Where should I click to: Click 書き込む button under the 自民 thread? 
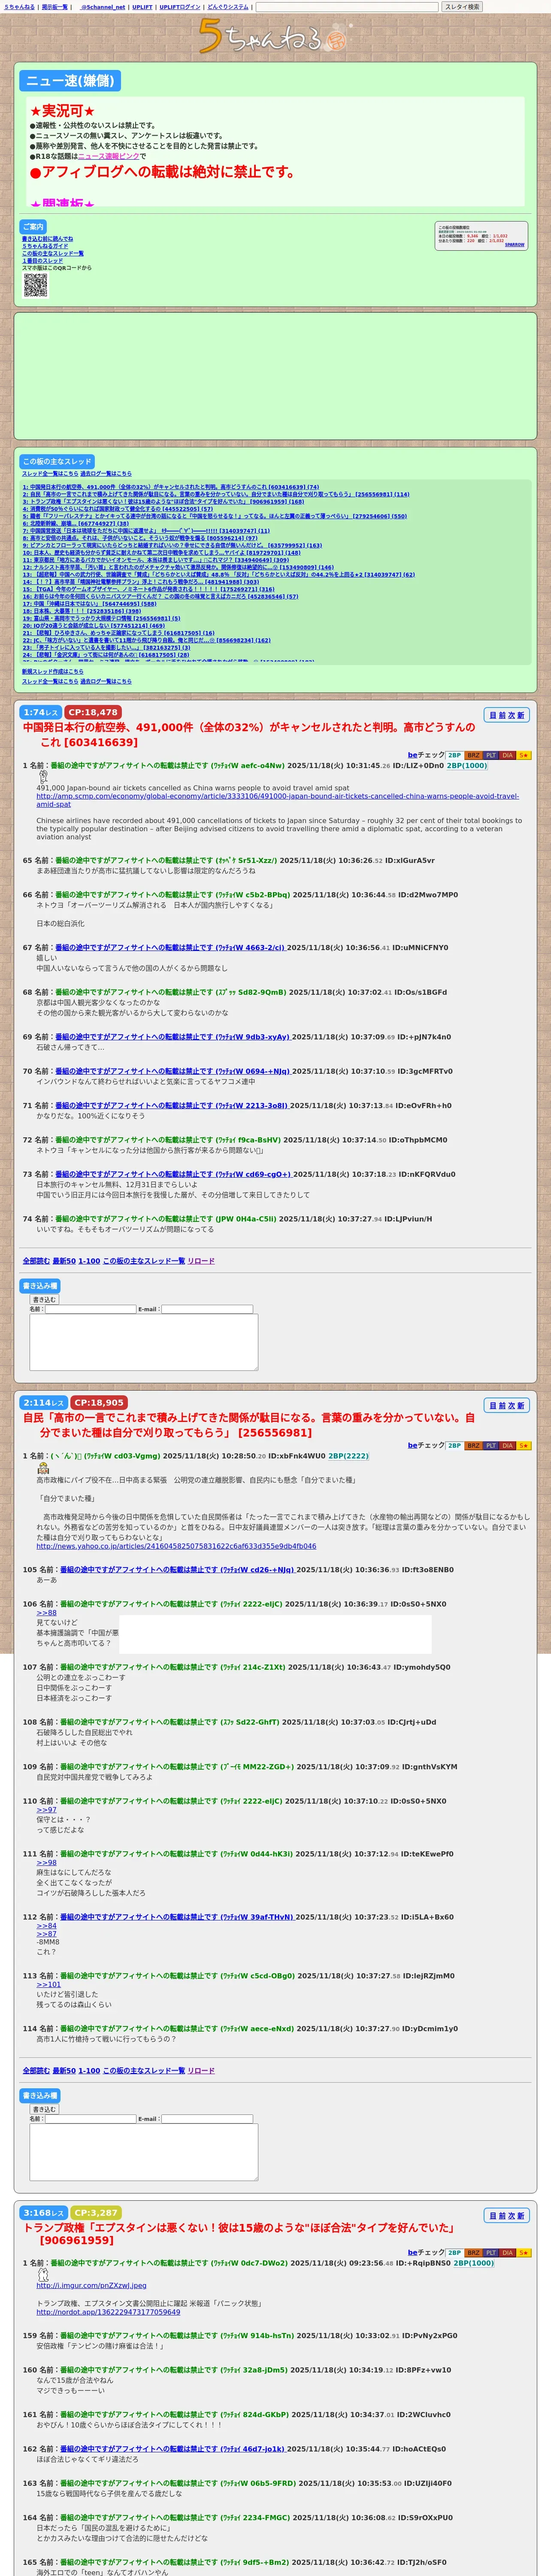point(44,2109)
